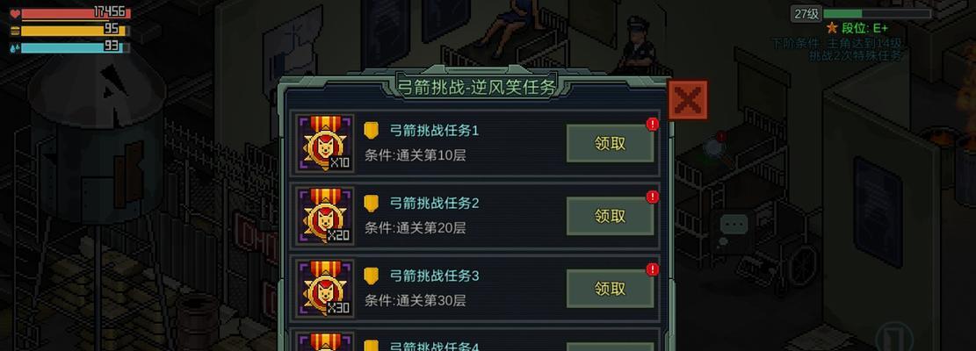
Task: Tap the speech bubble chat icon
Action: coord(734,224)
